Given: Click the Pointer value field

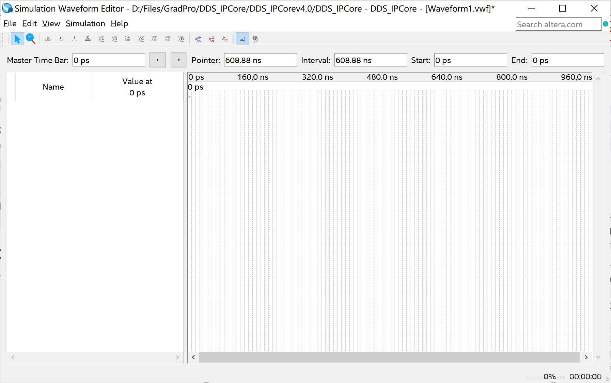Looking at the screenshot, I should tap(260, 60).
